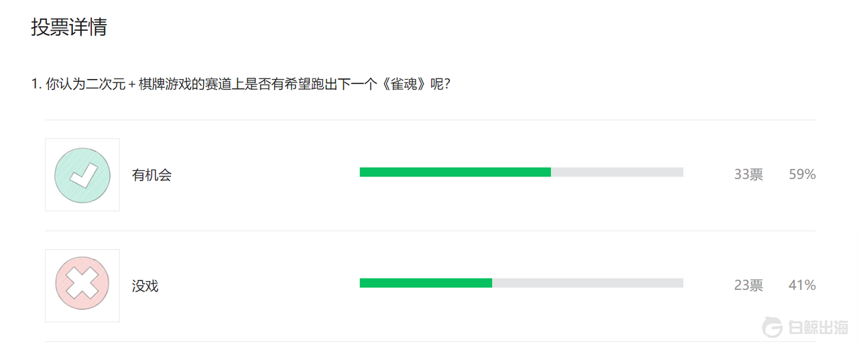858x348 pixels.
Task: Click the 33票 vote count
Action: pyautogui.click(x=748, y=175)
